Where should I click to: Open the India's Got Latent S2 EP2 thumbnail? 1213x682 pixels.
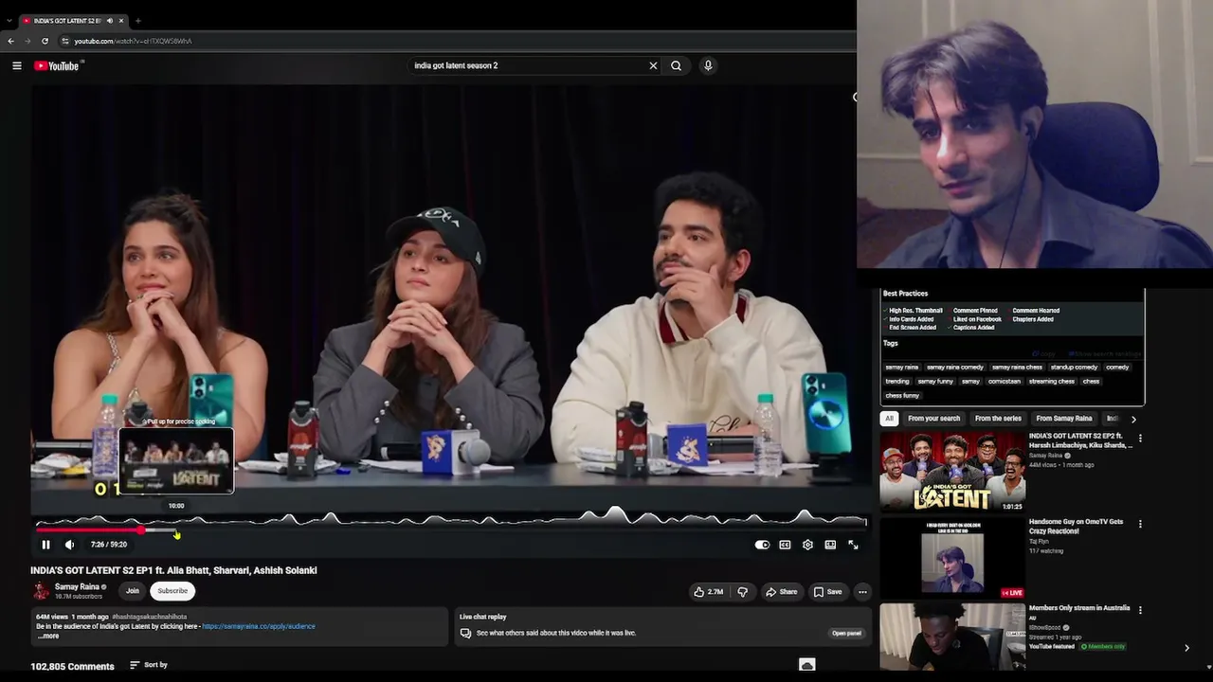(951, 471)
